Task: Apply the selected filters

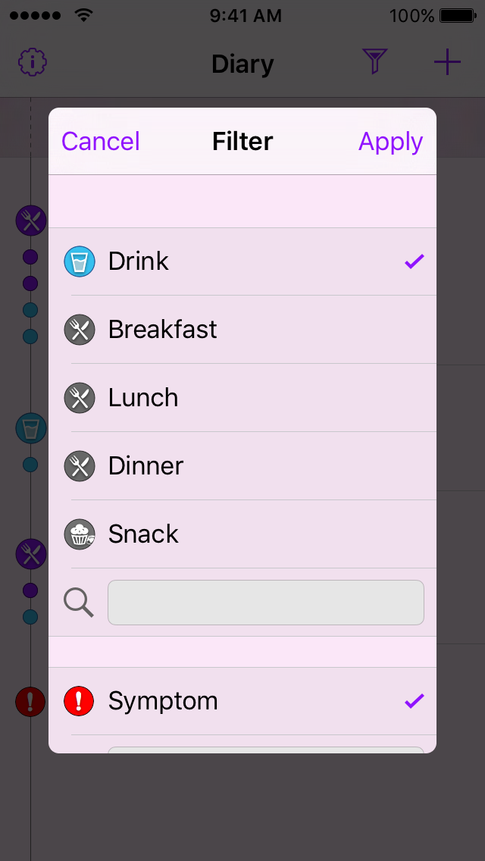Action: pos(390,142)
